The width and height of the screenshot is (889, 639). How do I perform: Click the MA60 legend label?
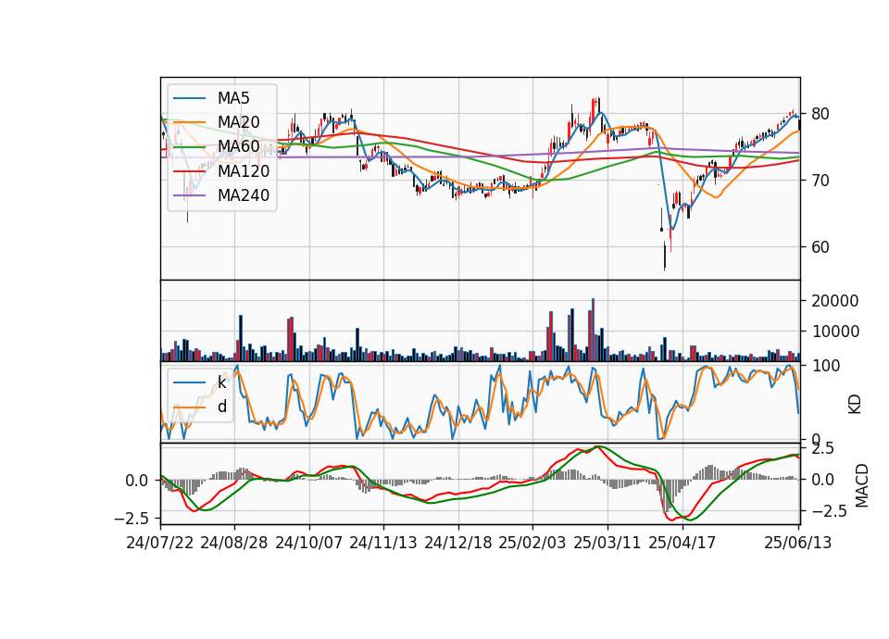(238, 147)
